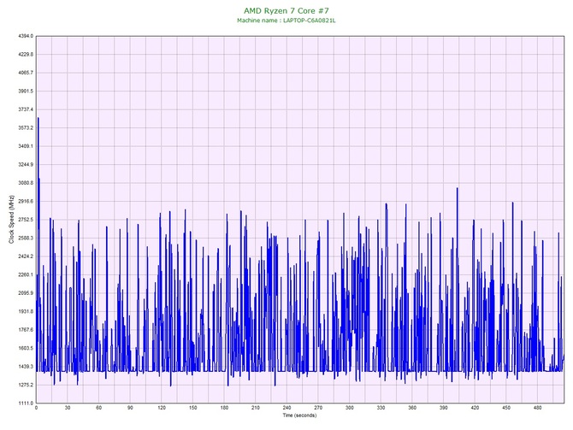This screenshot has width=573, height=430.
Task: Click the 4229.8 y-axis value
Action: click(26, 55)
